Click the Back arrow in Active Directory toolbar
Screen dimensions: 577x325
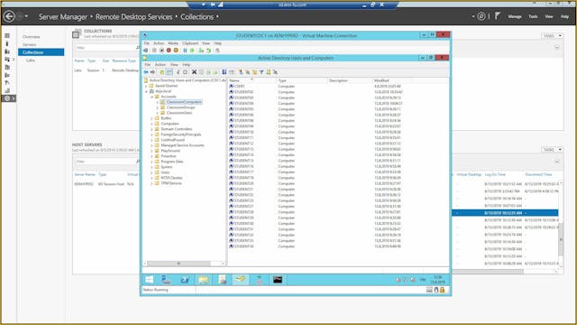pyautogui.click(x=146, y=72)
